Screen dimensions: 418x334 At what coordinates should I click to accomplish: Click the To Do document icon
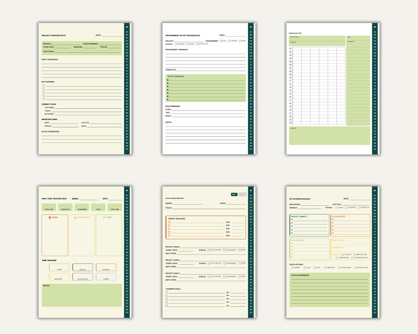pyautogui.click(x=50, y=217)
